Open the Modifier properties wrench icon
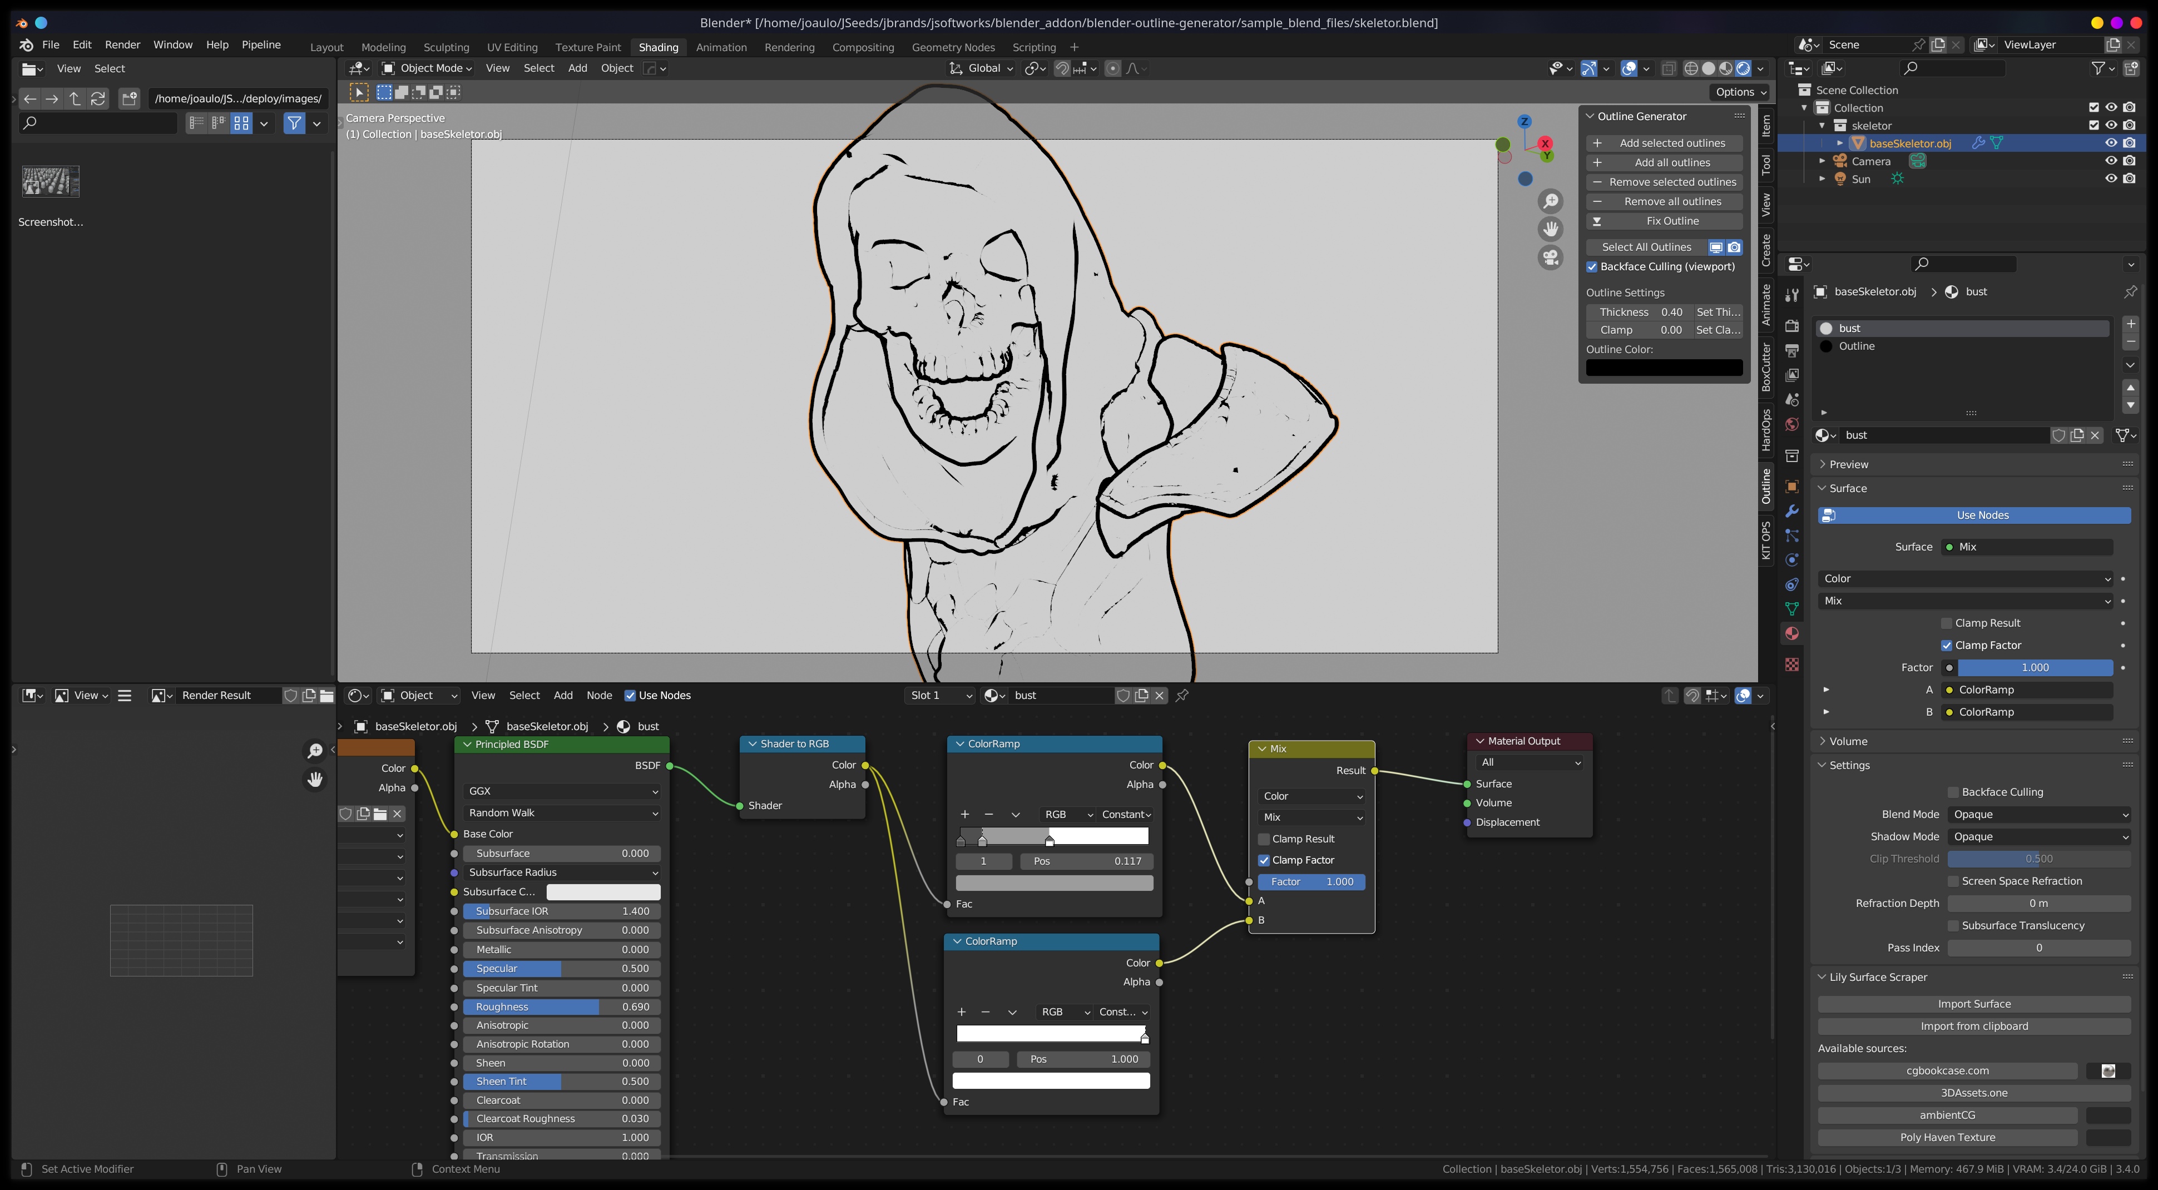The height and width of the screenshot is (1190, 2158). click(1792, 511)
